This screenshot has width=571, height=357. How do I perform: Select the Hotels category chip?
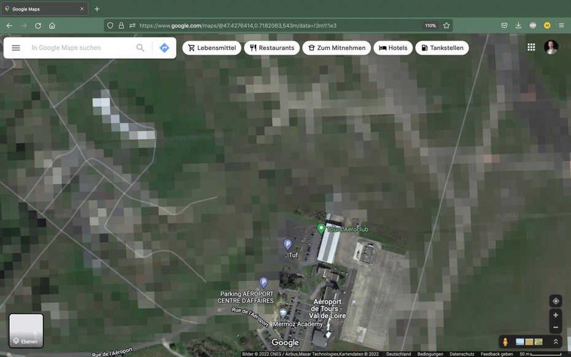(x=392, y=48)
